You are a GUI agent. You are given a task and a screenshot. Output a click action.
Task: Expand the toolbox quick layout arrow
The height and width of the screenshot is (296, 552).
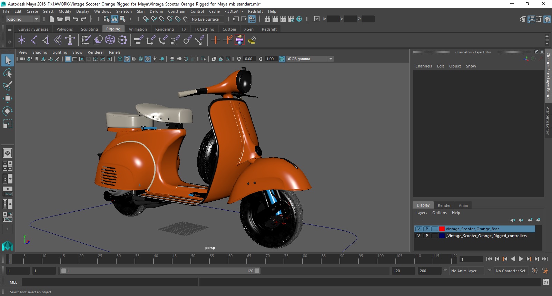point(8,229)
